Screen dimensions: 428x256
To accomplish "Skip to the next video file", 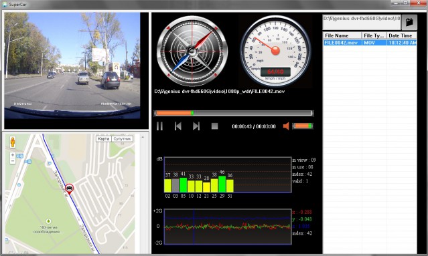I will (x=196, y=126).
